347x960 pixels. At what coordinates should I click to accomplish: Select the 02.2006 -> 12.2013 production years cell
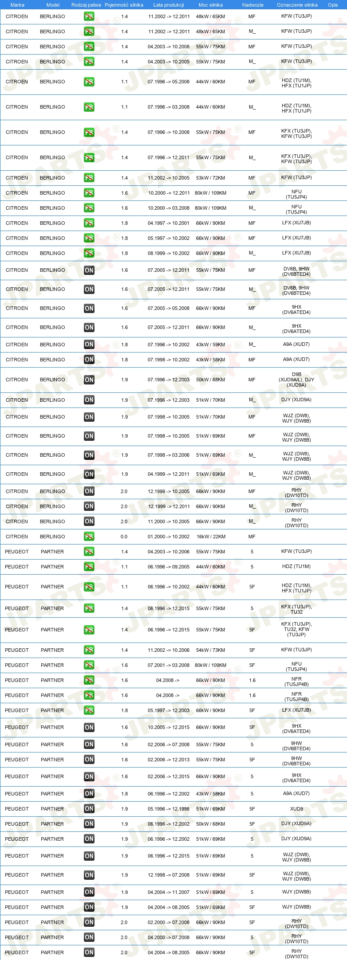[x=169, y=760]
